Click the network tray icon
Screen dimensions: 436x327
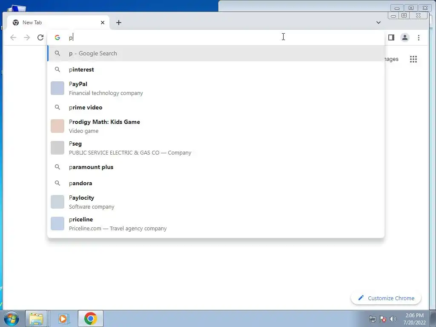click(x=372, y=319)
